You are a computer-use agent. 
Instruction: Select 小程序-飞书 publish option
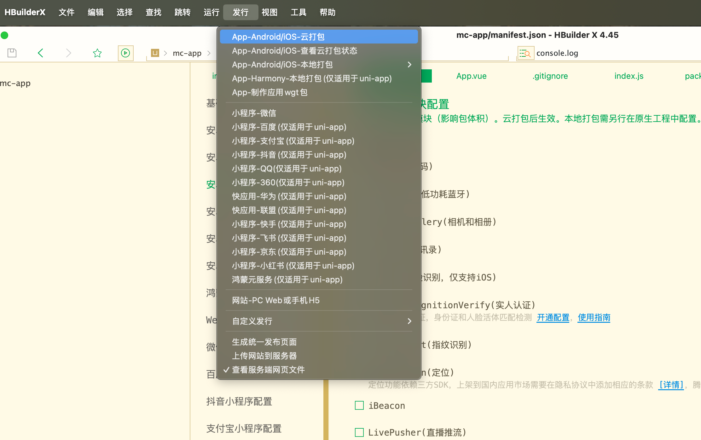(x=319, y=238)
